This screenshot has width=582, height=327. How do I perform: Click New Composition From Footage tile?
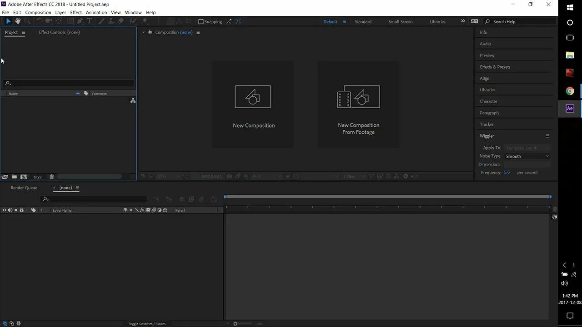(x=359, y=104)
